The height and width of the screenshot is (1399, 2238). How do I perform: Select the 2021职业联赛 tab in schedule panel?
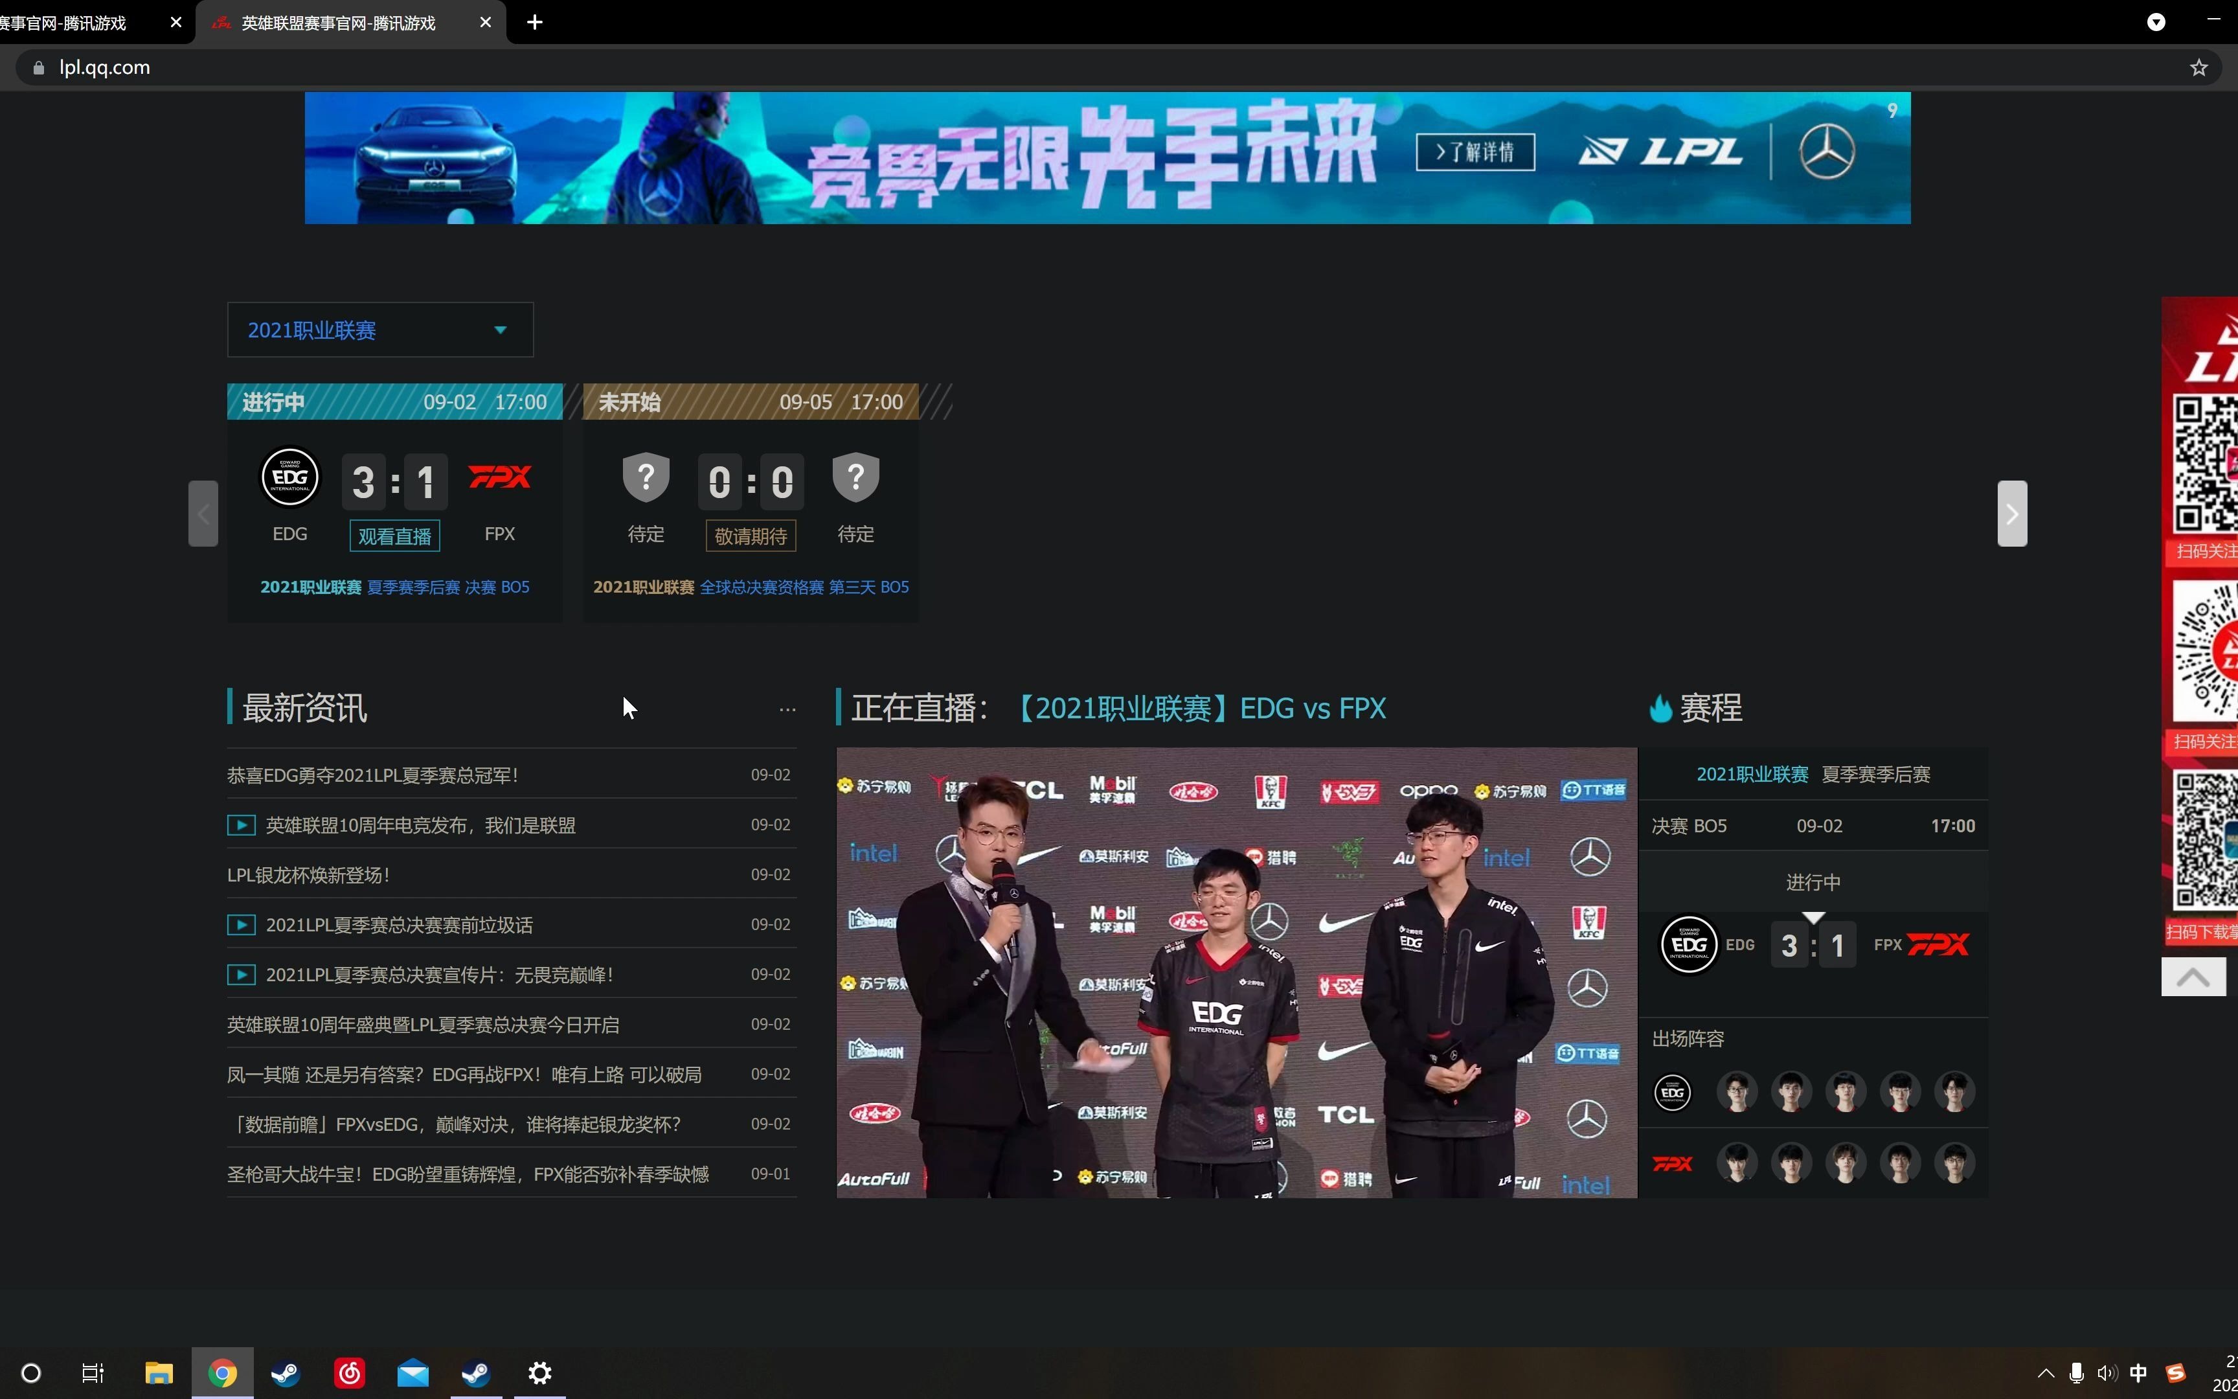(1752, 775)
